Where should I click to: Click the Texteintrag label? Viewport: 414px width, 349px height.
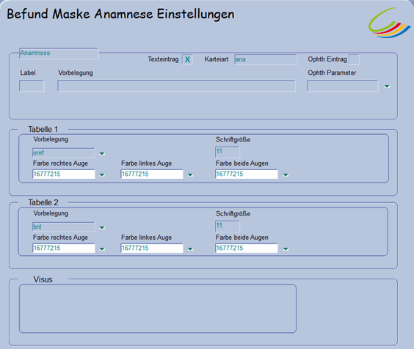[x=163, y=59]
